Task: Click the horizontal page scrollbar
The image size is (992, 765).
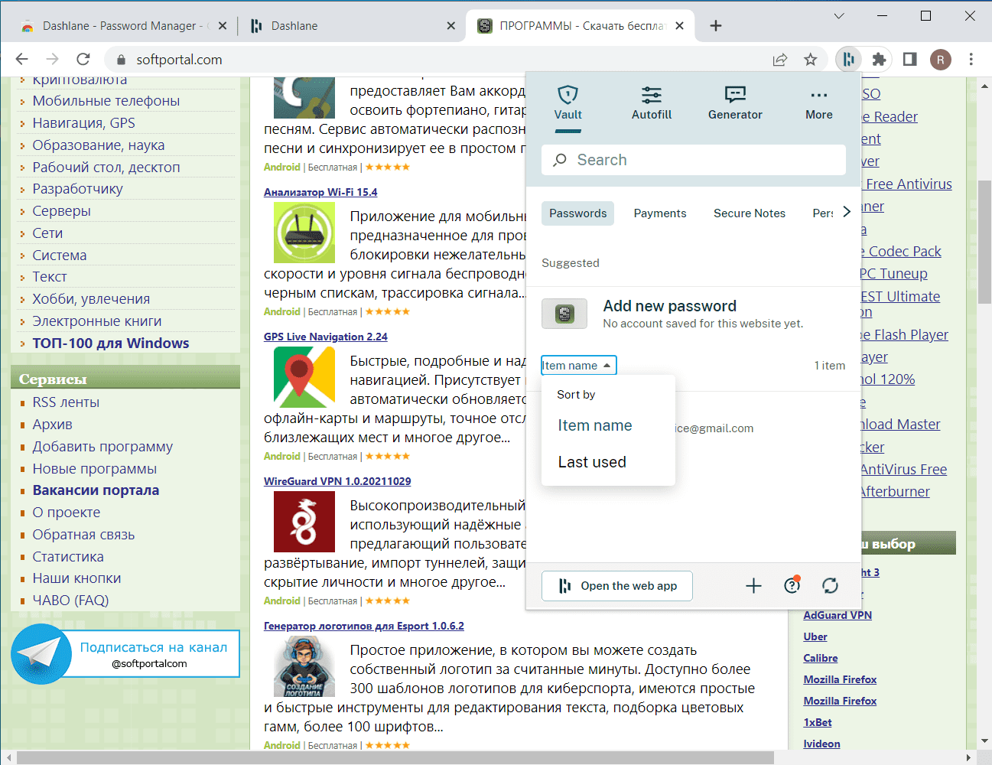Action: (x=395, y=758)
